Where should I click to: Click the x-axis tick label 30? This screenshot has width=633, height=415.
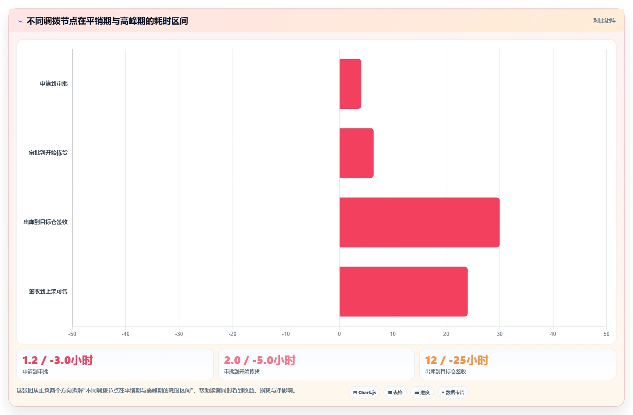[500, 334]
